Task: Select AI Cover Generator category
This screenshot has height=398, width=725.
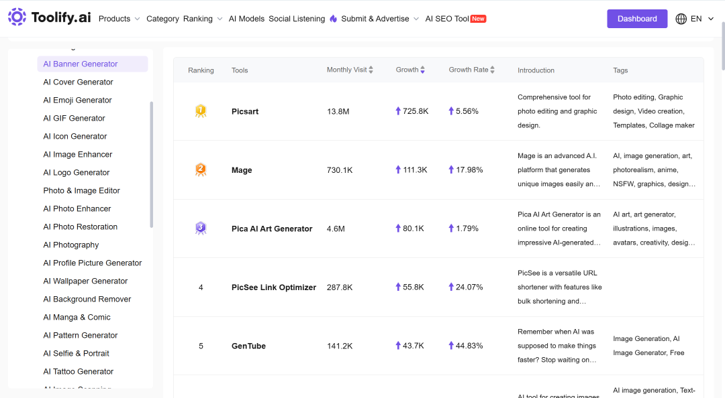Action: coord(78,82)
